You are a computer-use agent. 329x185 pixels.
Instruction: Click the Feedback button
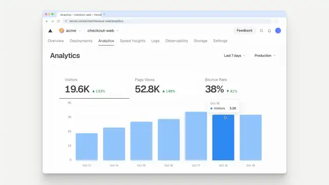[245, 31]
